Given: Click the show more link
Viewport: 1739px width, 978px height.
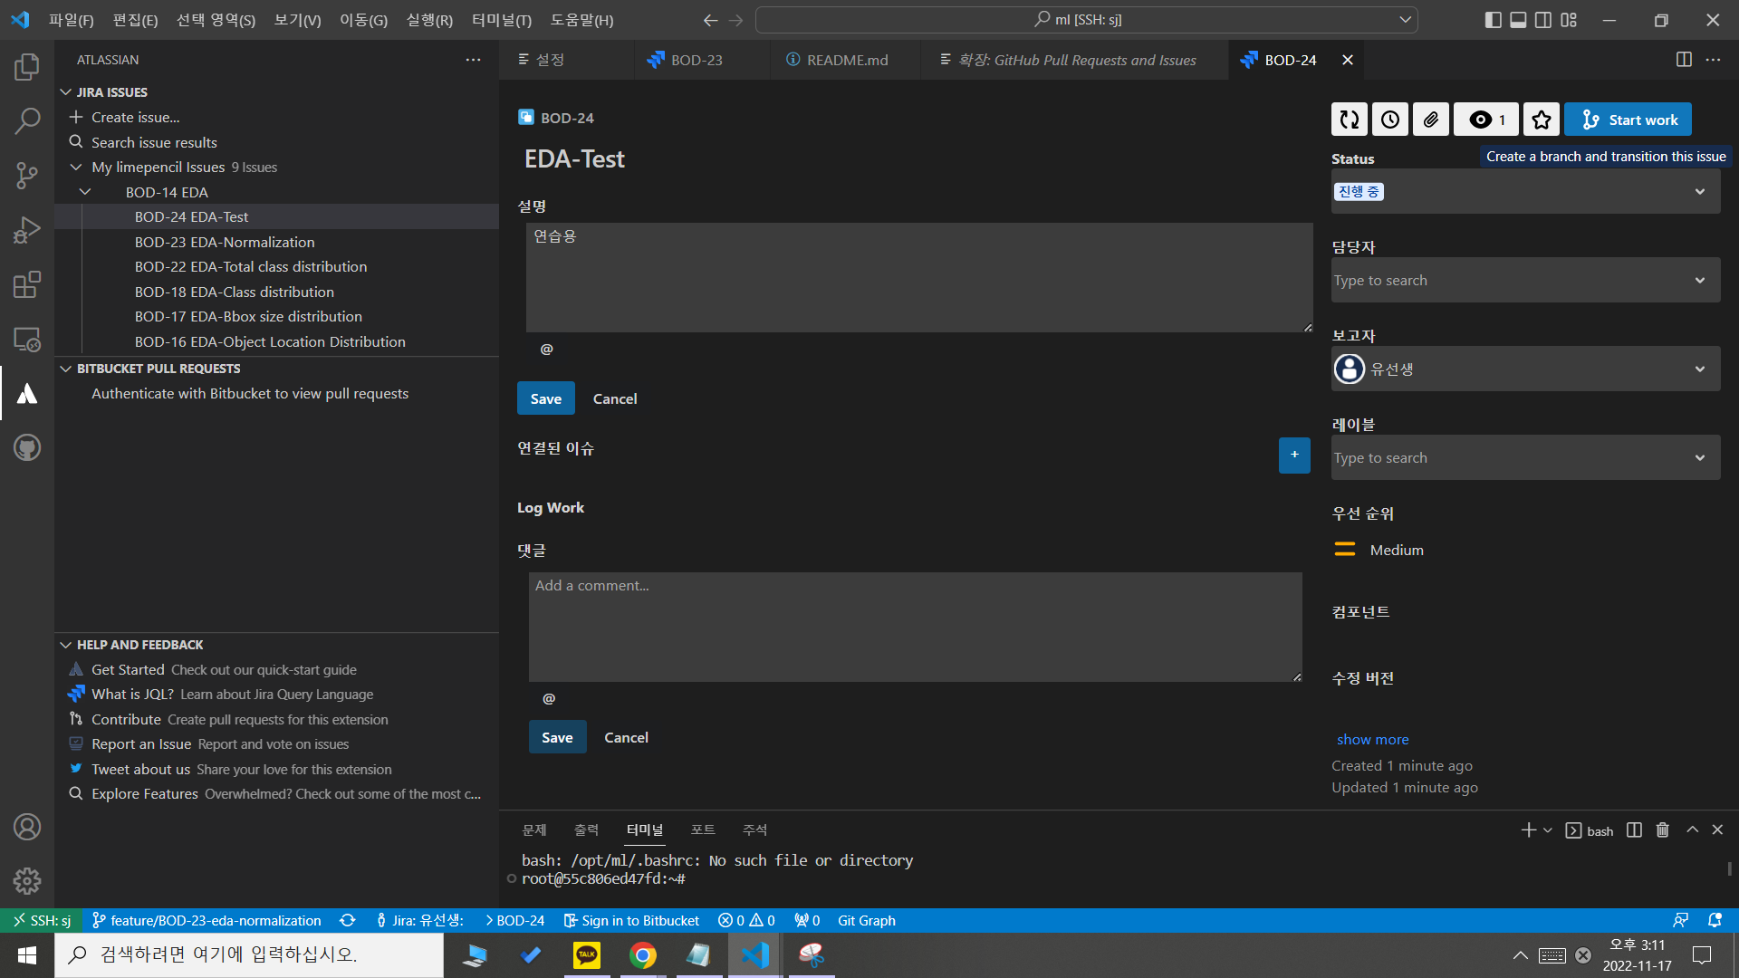Looking at the screenshot, I should click(x=1372, y=740).
